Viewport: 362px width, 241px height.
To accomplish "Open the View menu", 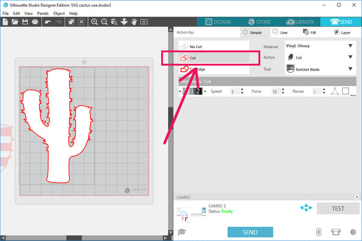I will (x=28, y=13).
